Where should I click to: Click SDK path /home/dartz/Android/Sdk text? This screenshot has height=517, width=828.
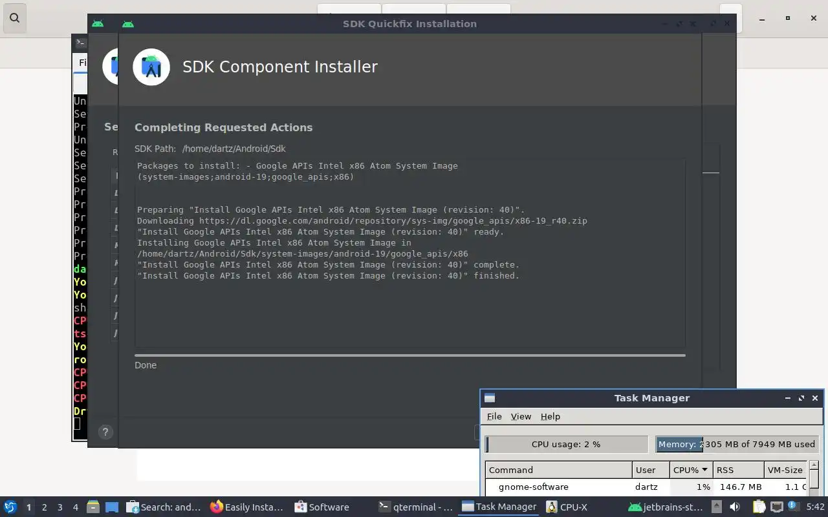[x=234, y=148]
